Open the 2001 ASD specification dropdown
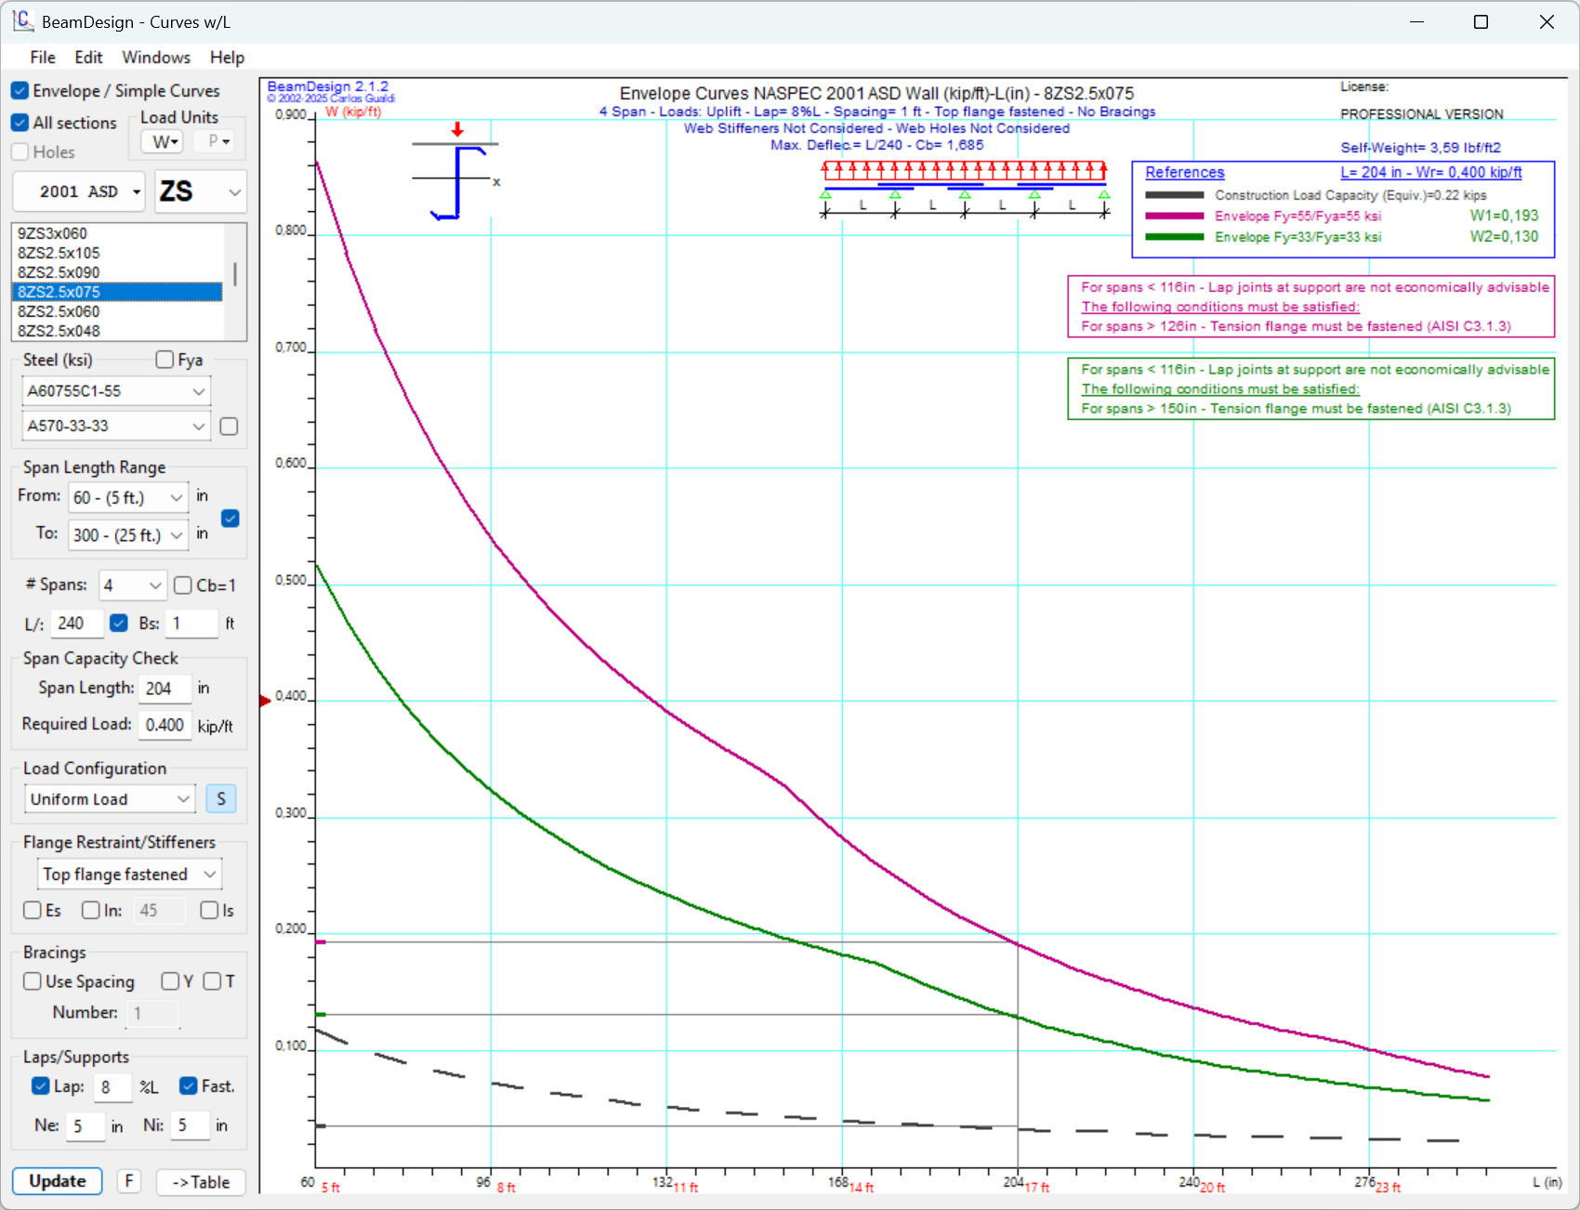1580x1210 pixels. [79, 191]
